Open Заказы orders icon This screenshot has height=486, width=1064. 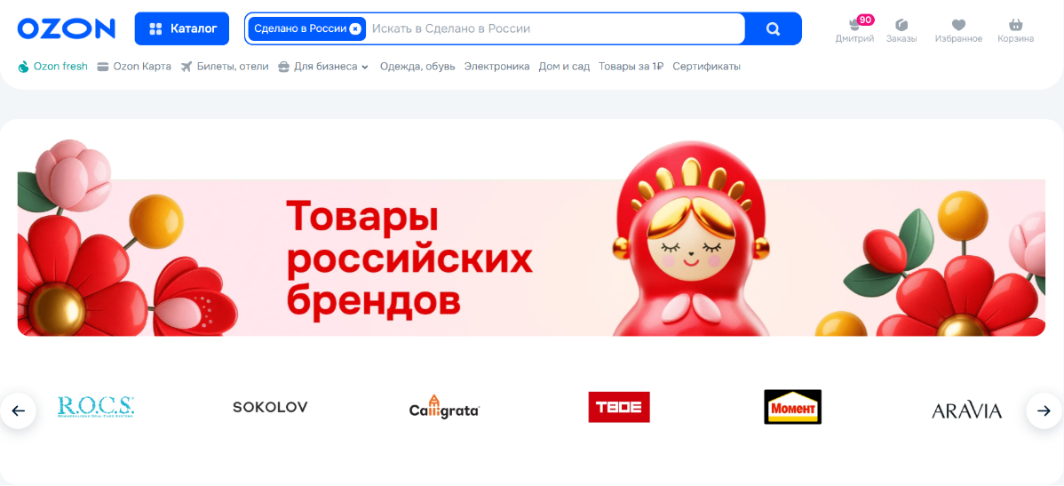coord(901,31)
